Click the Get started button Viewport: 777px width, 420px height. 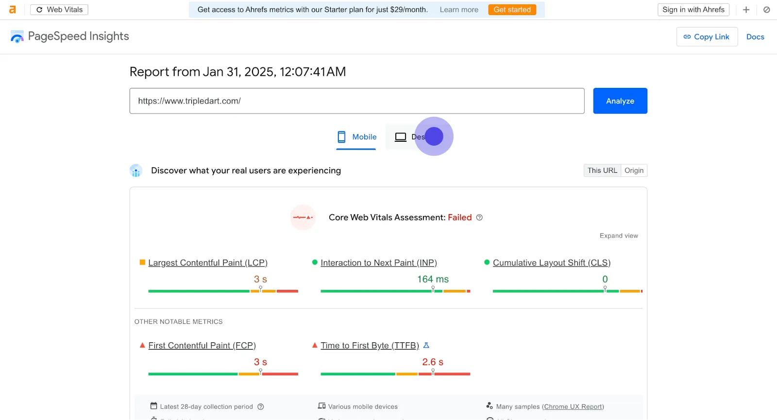coord(512,10)
